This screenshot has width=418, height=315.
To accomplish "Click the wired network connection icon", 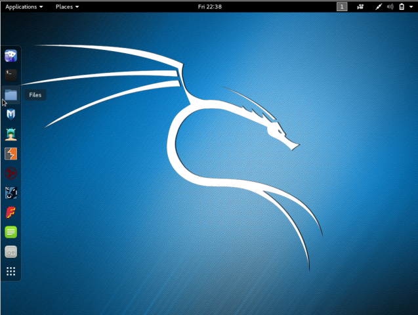I will click(x=379, y=7).
